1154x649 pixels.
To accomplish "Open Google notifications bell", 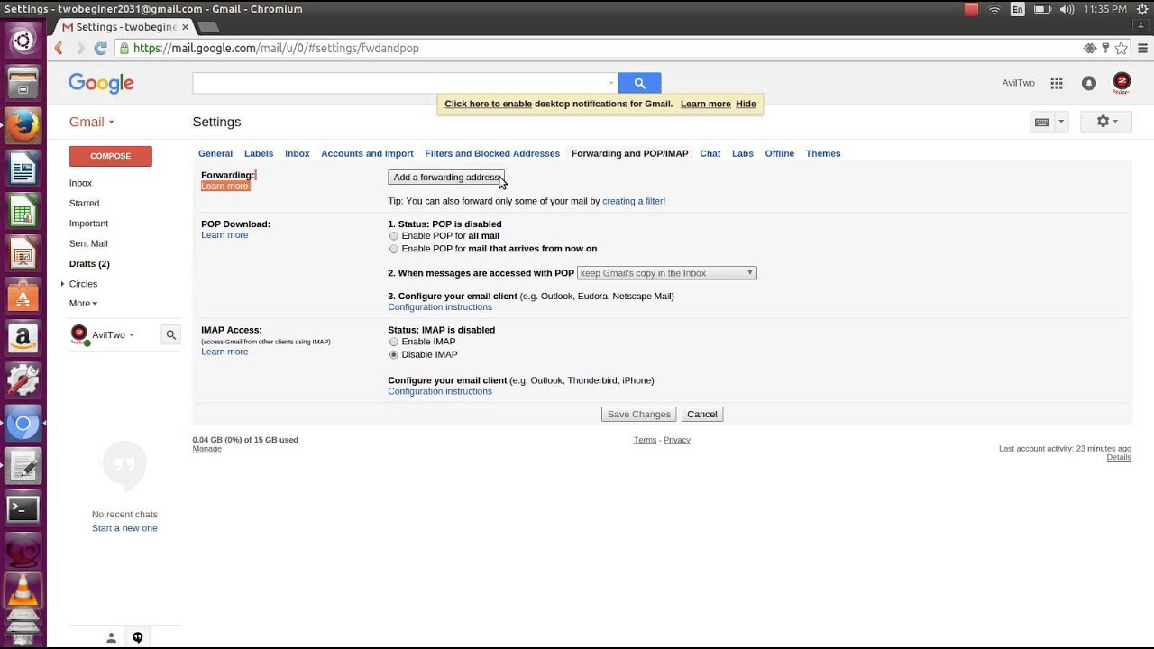I will click(1089, 83).
